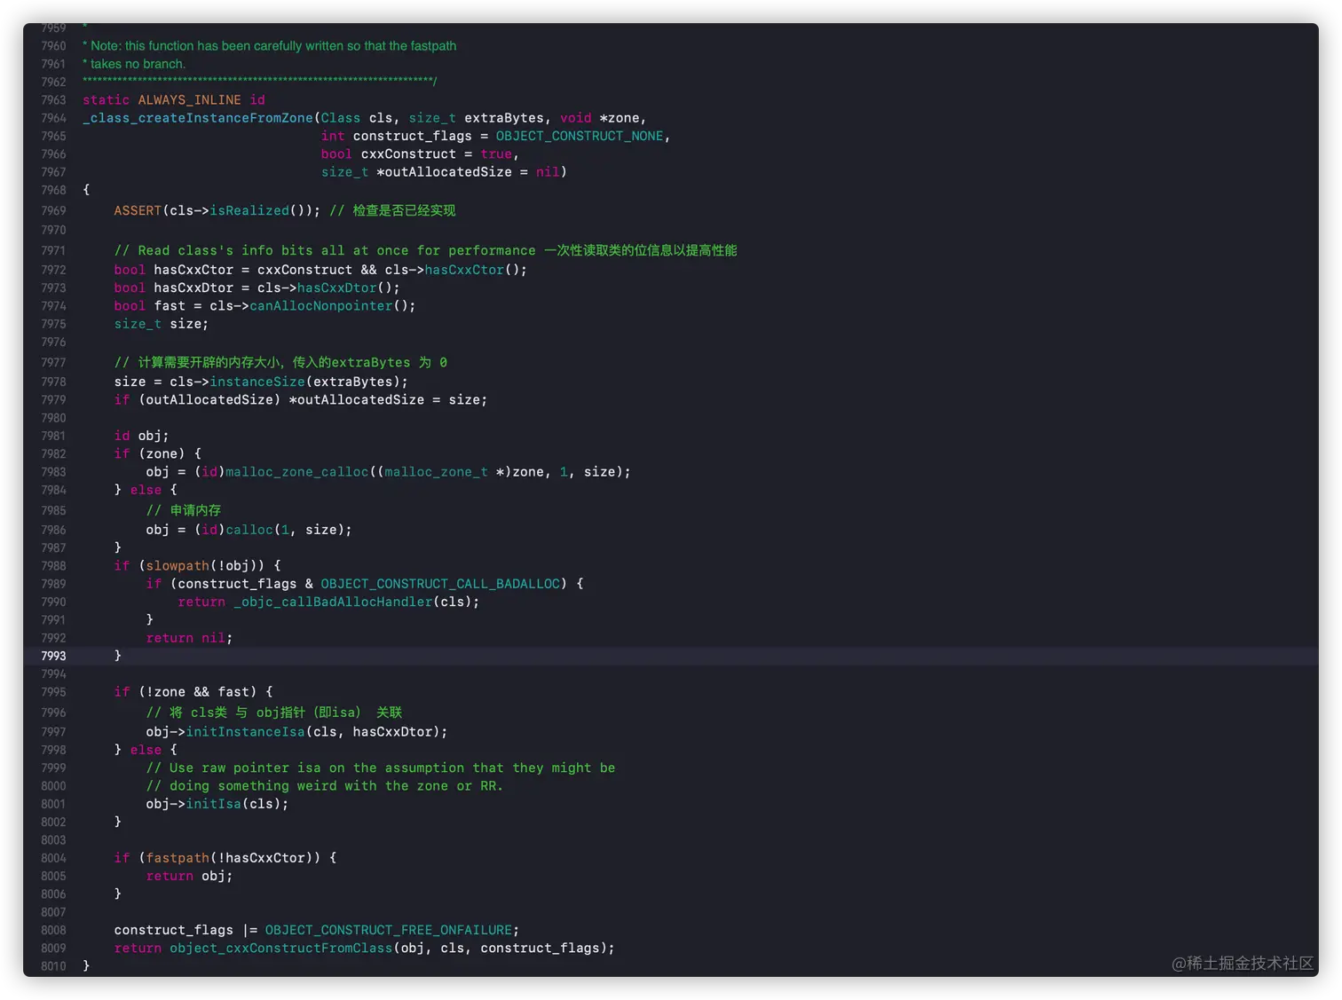Image resolution: width=1342 pixels, height=1000 pixels.
Task: Click line number 8004 in gutter
Action: [x=53, y=858]
